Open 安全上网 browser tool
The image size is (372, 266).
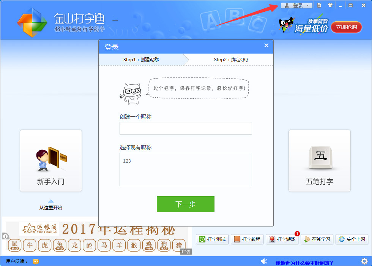tap(352, 239)
